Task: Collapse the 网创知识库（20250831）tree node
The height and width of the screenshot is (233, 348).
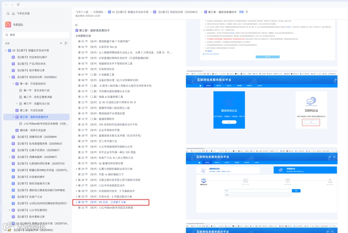Action: (10, 77)
